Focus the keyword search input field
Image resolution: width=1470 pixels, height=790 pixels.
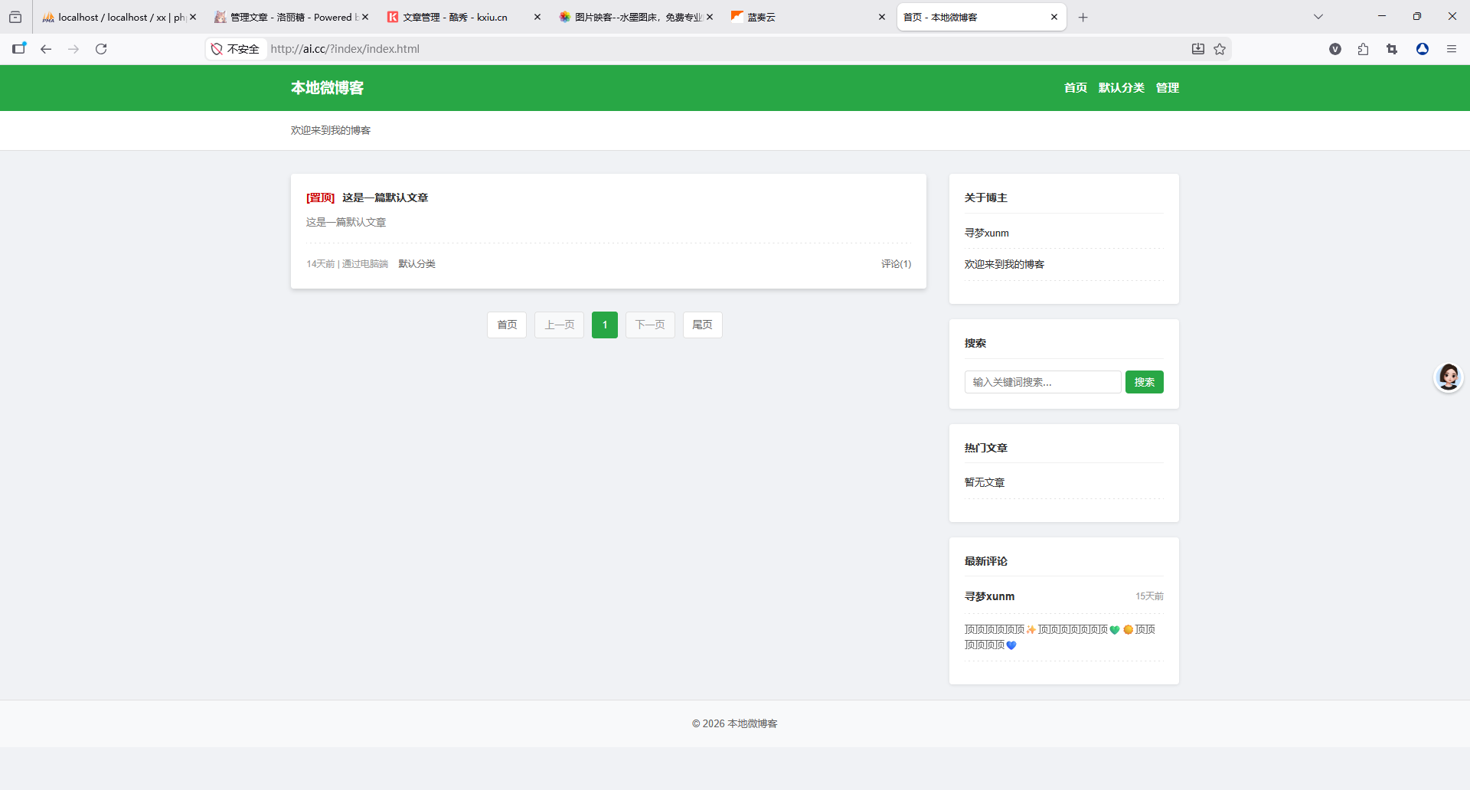(x=1042, y=382)
